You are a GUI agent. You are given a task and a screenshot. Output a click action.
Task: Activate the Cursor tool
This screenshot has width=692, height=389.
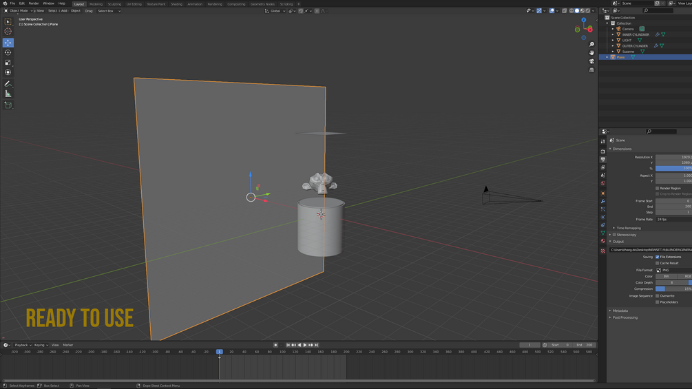coord(8,31)
